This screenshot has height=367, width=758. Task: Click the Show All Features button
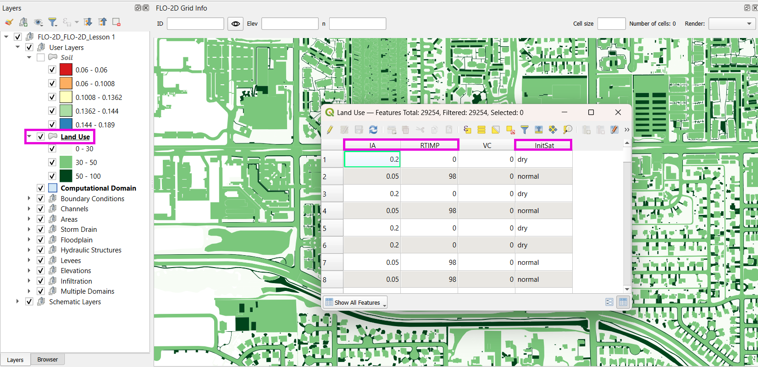[356, 302]
